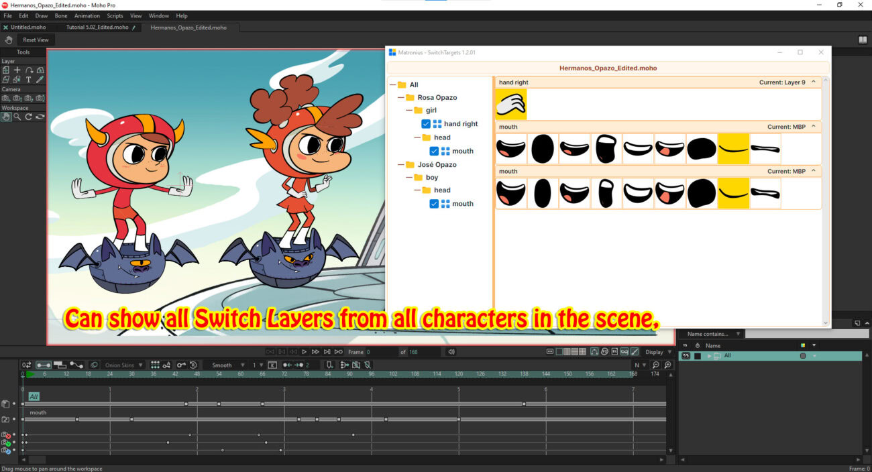Step forward one frame button

(x=327, y=352)
